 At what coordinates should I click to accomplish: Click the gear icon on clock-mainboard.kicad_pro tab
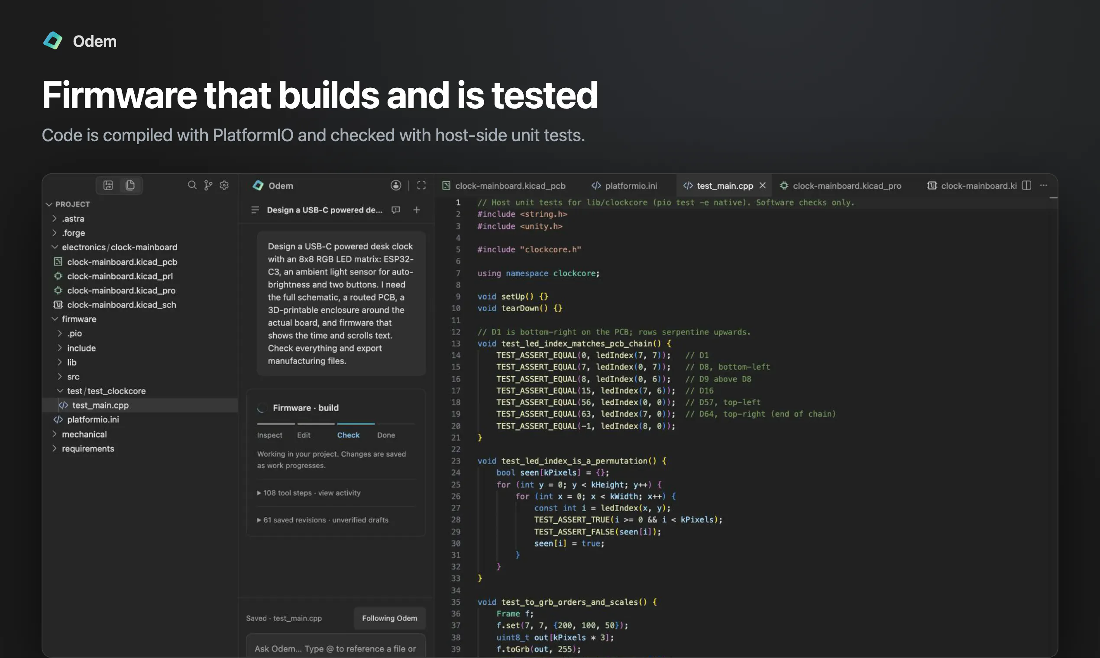784,186
